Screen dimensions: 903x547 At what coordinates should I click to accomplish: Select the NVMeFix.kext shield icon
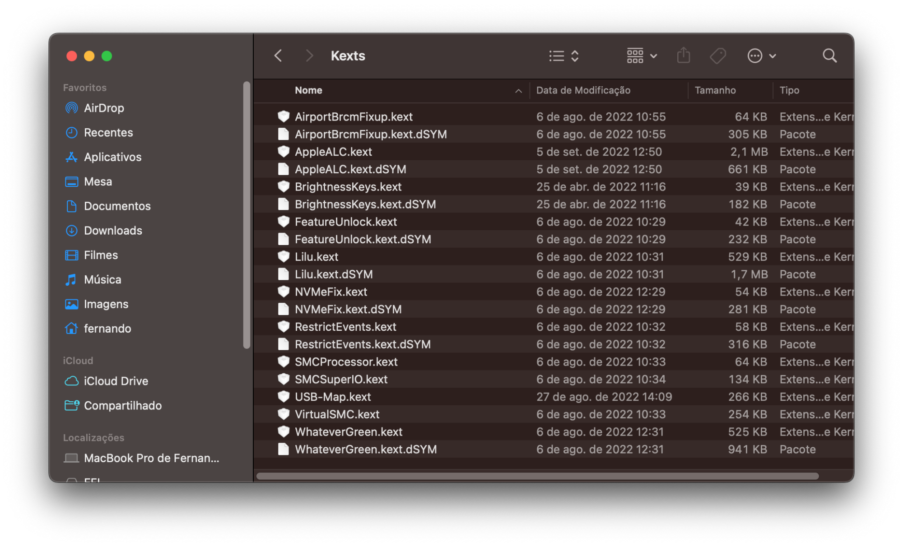tap(283, 292)
